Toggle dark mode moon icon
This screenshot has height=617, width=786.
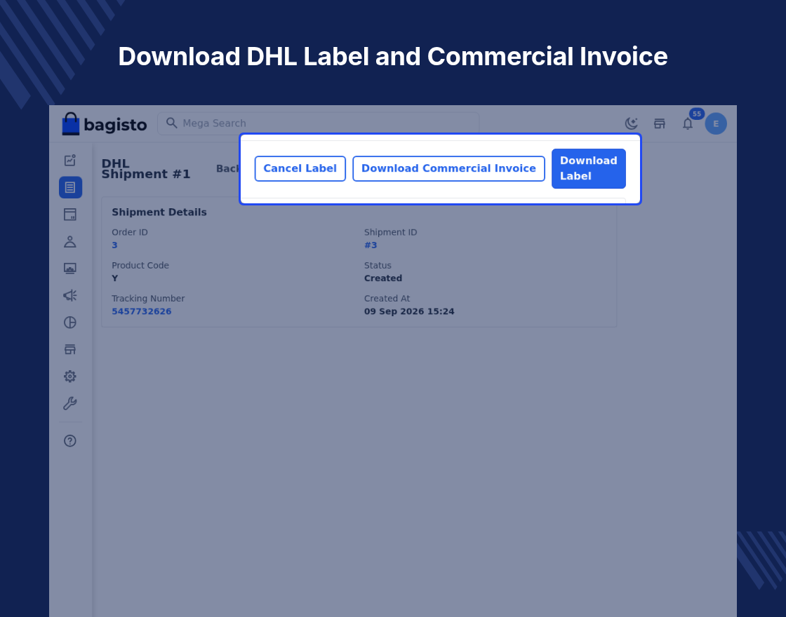(631, 123)
